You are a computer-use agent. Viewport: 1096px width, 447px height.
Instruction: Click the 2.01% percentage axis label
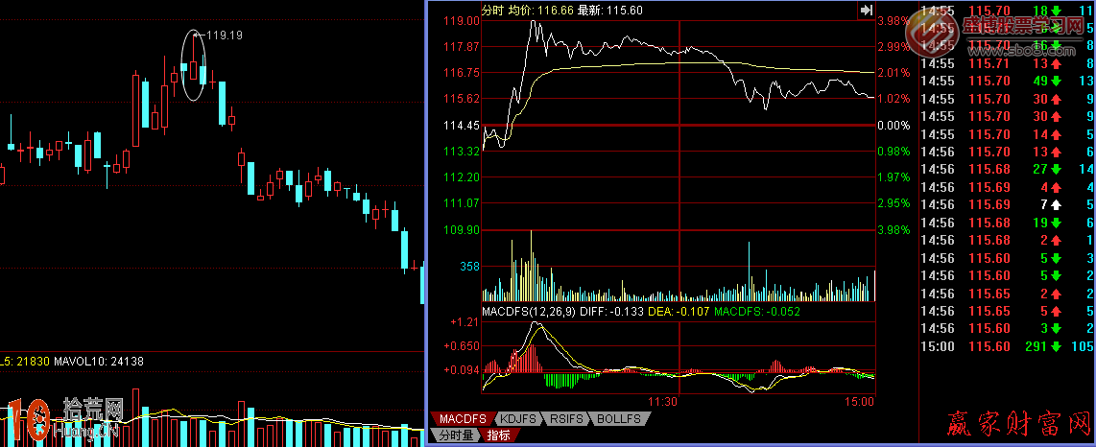coord(895,73)
